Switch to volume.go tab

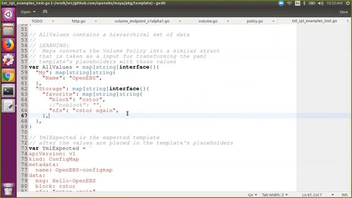click(208, 21)
